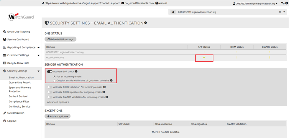The image size is (289, 139).
Task: Click the account selector field
Action: click(x=227, y=12)
